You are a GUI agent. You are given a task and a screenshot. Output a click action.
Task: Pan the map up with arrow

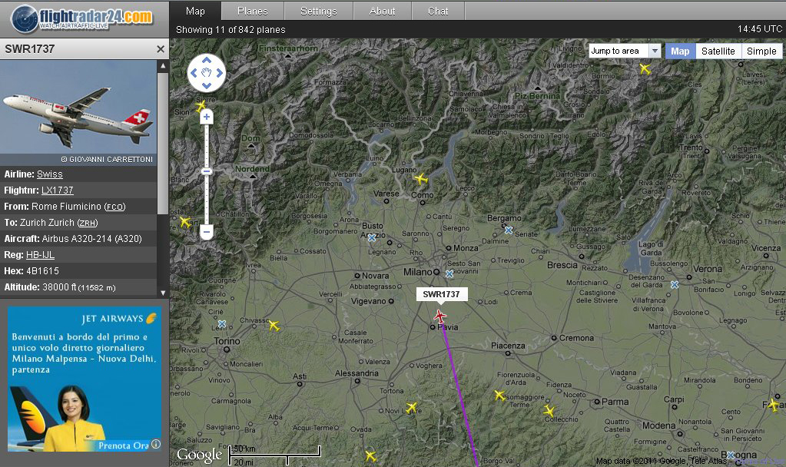pos(207,61)
